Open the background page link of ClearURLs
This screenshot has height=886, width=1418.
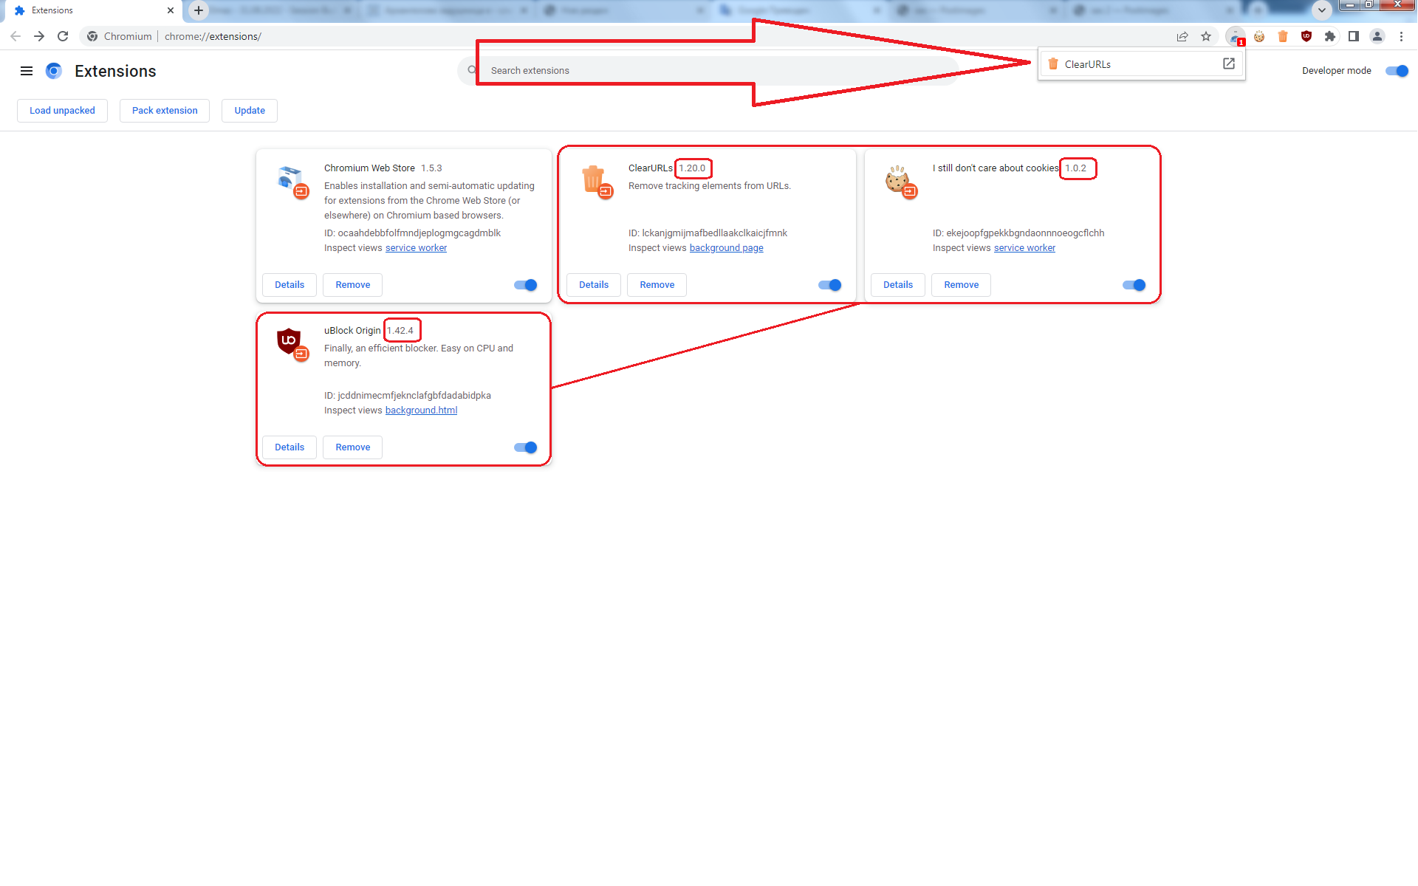click(726, 247)
